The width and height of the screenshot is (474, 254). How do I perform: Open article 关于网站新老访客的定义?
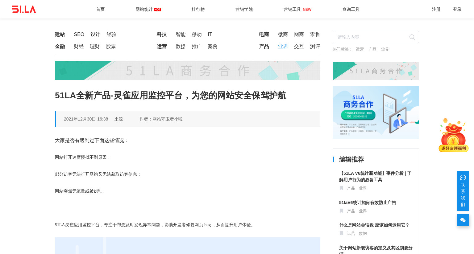pos(376,250)
